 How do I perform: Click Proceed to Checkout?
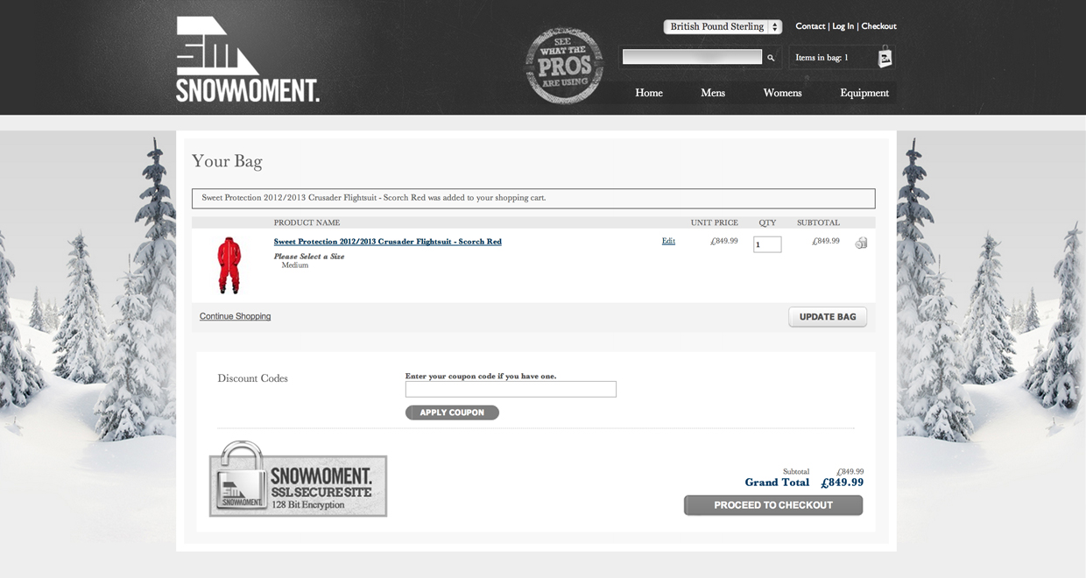coord(773,505)
